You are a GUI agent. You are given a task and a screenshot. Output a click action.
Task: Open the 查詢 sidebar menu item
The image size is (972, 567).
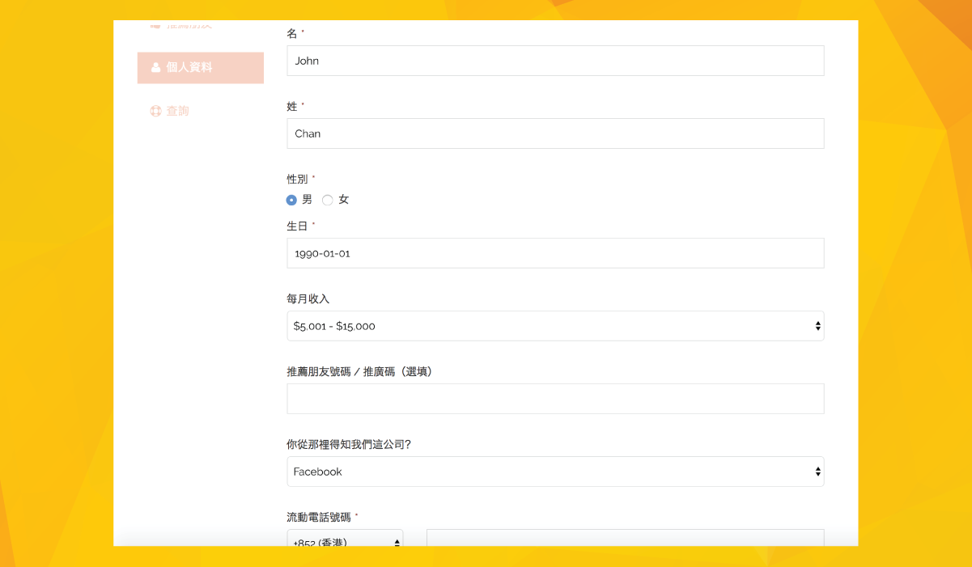click(177, 111)
